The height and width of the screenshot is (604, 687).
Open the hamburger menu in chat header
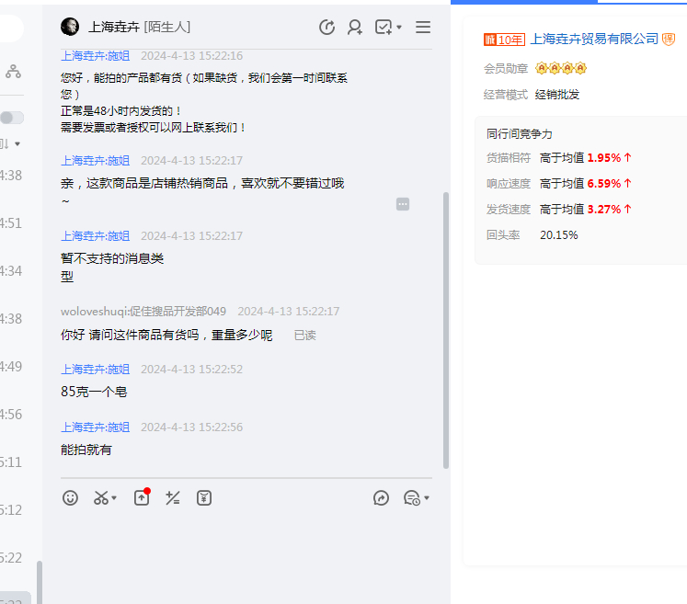[423, 28]
